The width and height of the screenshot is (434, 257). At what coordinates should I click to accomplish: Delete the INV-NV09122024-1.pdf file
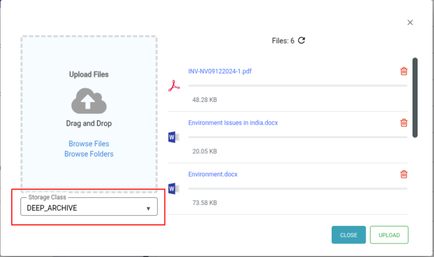(403, 71)
